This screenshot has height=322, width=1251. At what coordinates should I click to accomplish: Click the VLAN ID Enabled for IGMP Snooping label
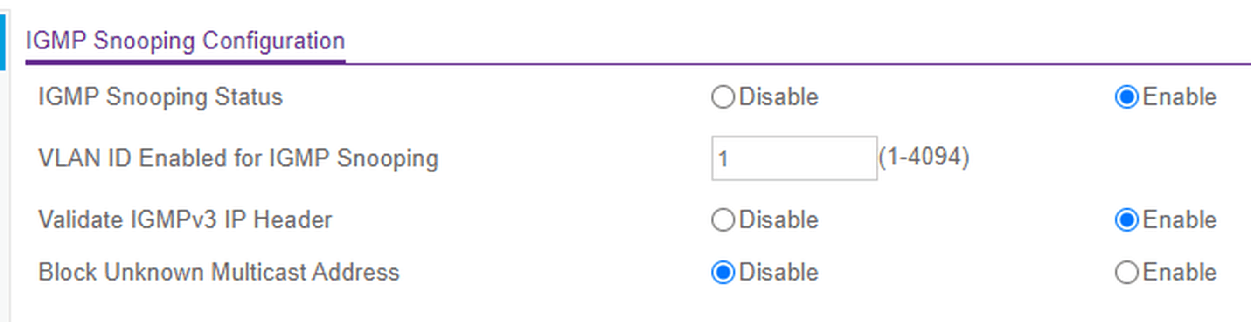click(x=238, y=158)
